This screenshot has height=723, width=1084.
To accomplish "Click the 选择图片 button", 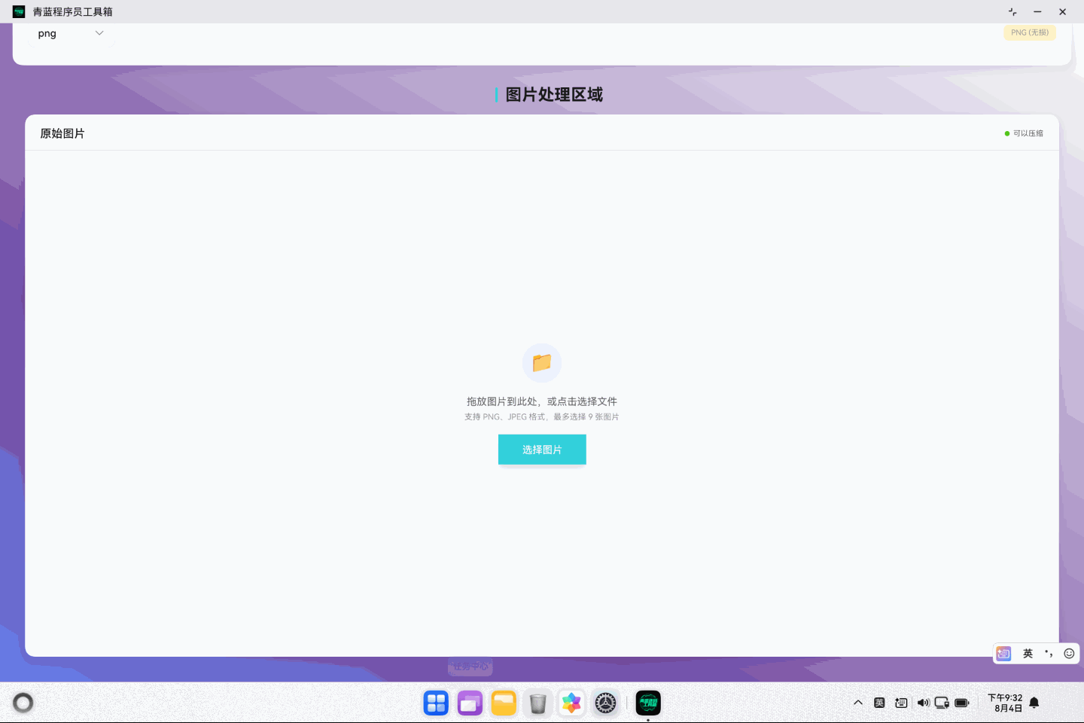I will coord(542,449).
